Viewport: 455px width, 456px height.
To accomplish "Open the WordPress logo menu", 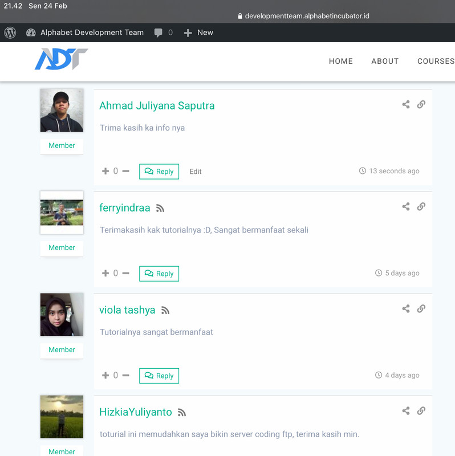I will (10, 32).
